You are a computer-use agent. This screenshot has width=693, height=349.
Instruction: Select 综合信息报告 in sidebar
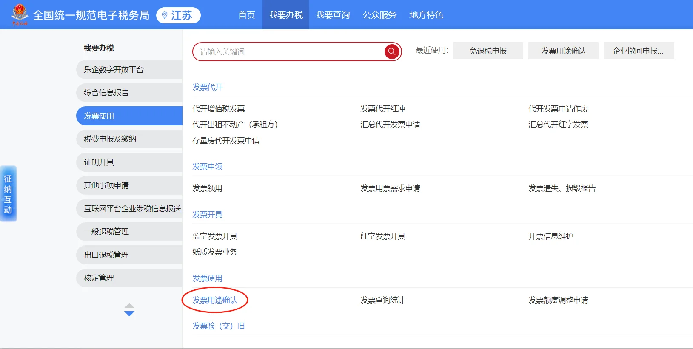point(129,93)
